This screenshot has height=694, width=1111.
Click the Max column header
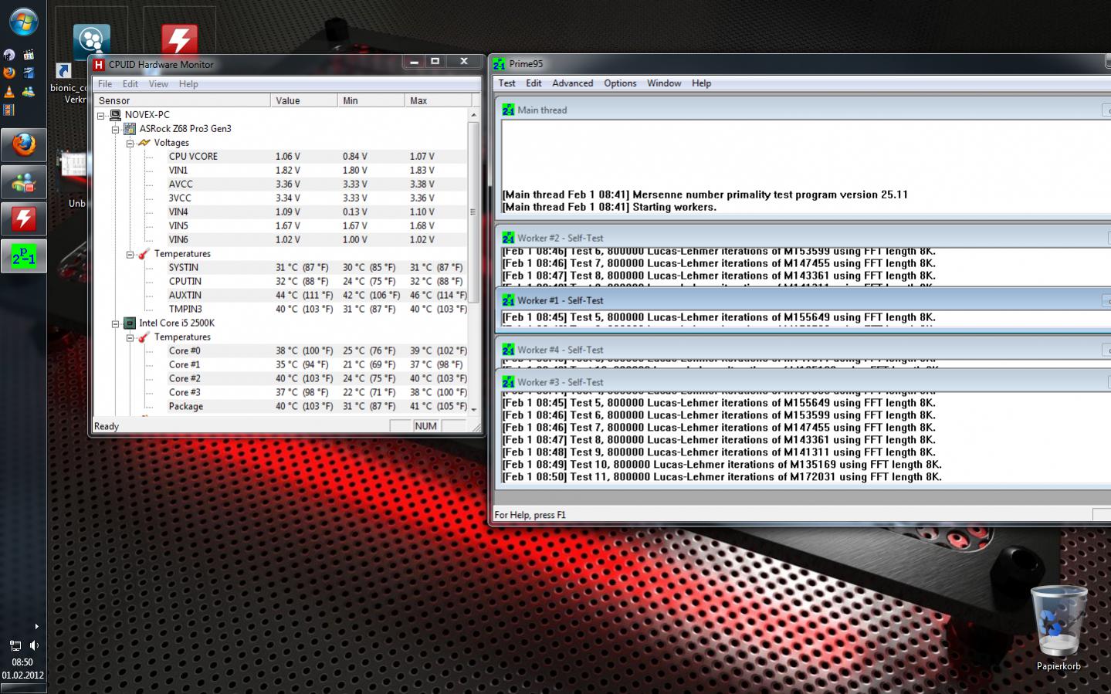click(438, 100)
